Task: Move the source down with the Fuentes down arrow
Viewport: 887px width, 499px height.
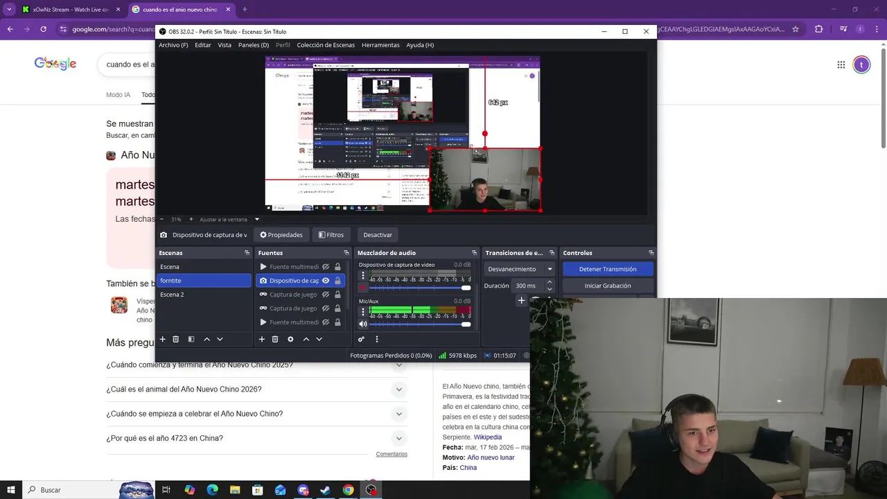Action: [x=319, y=339]
